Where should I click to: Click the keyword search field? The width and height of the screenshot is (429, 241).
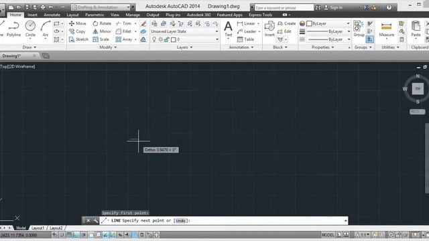[x=284, y=7]
